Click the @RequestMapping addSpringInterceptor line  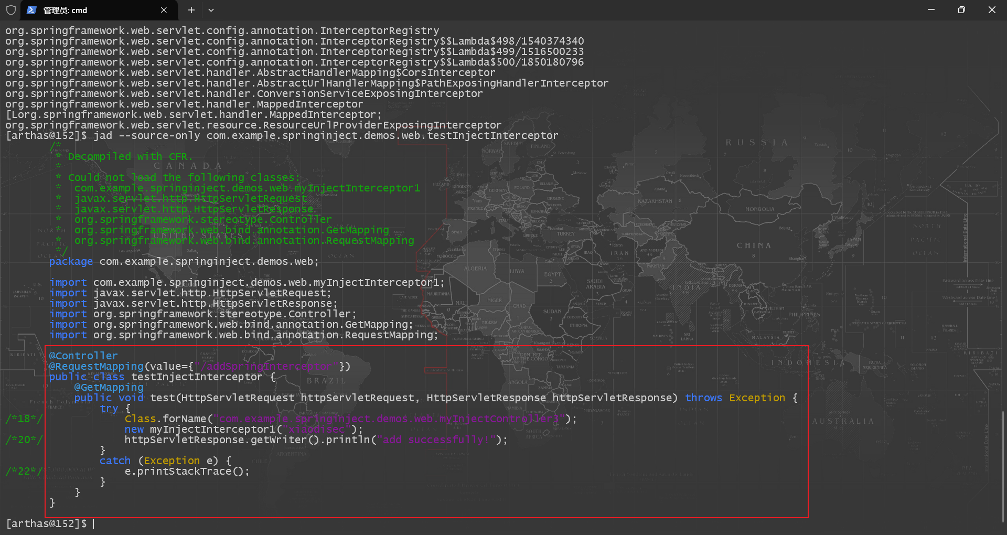tap(200, 367)
